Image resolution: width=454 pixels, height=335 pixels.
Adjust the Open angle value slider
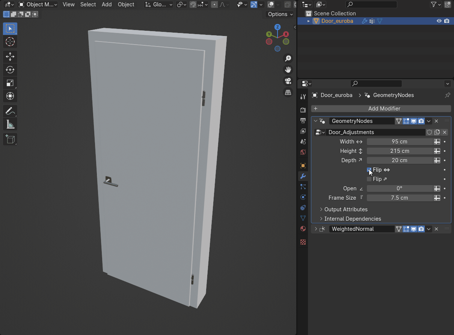tap(400, 188)
